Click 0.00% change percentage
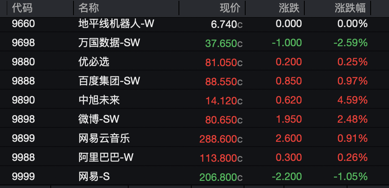Viewport: 389px width, 188px height. (352, 24)
